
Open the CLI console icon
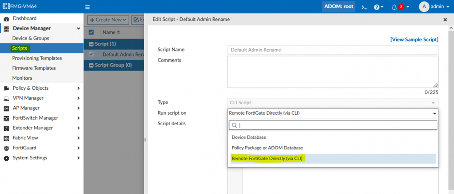(x=364, y=7)
